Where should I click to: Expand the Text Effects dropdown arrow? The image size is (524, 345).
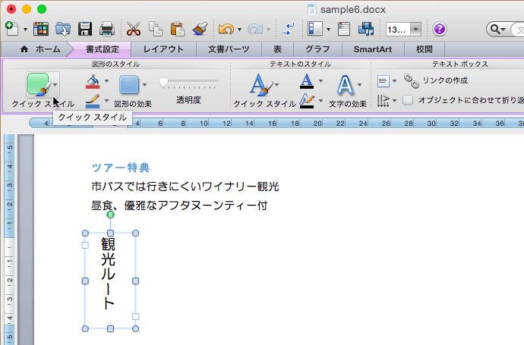pyautogui.click(x=359, y=85)
